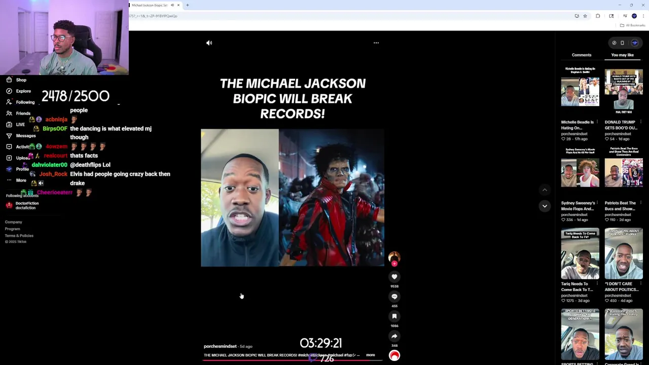Screen dimensions: 649x365
Task: Open options for Patriots Beat The Bucs video
Action: coord(641,203)
